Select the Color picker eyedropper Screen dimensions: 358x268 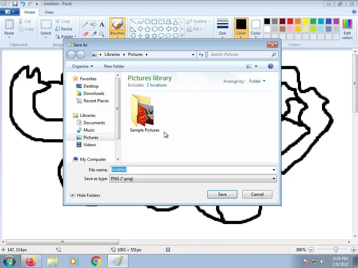point(94,34)
